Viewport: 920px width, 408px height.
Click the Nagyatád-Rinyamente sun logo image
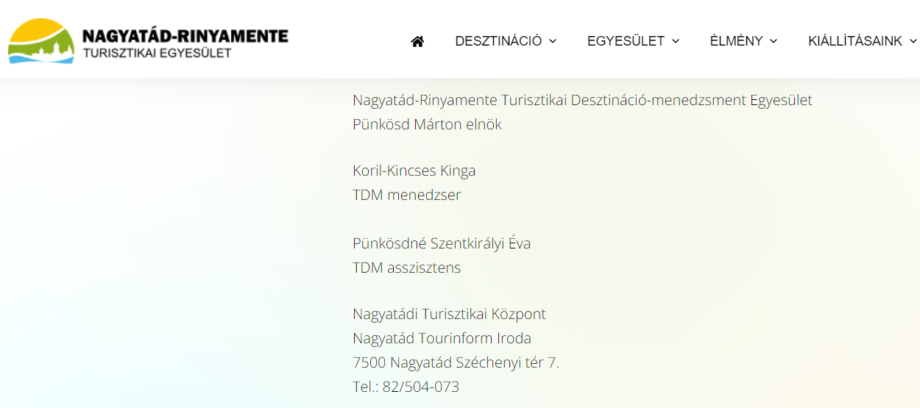click(x=41, y=41)
